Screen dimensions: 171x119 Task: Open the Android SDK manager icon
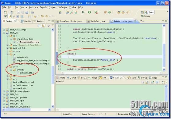60,12
